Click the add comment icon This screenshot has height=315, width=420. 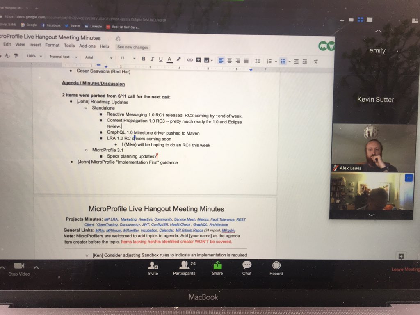point(199,60)
